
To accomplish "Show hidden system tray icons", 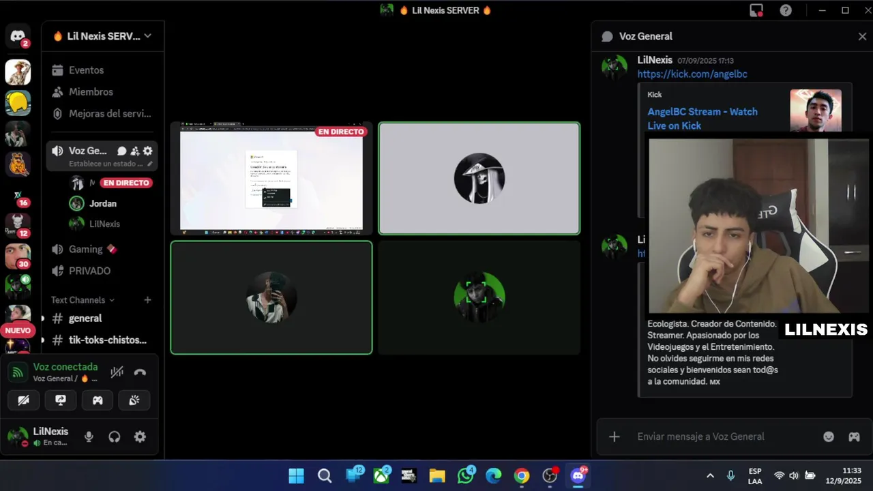I will [710, 476].
